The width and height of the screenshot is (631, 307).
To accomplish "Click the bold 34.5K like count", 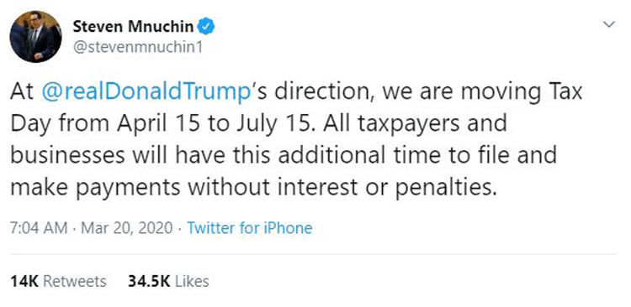I will 149,281.
